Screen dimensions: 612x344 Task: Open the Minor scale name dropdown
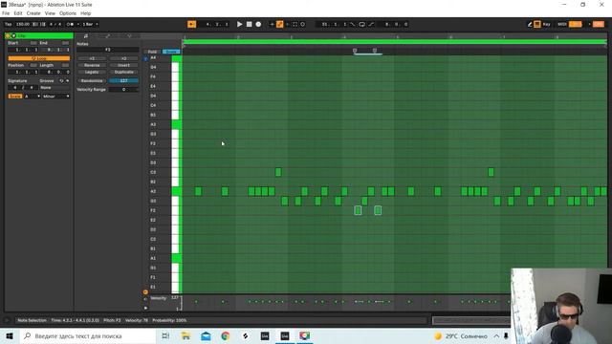click(x=55, y=97)
